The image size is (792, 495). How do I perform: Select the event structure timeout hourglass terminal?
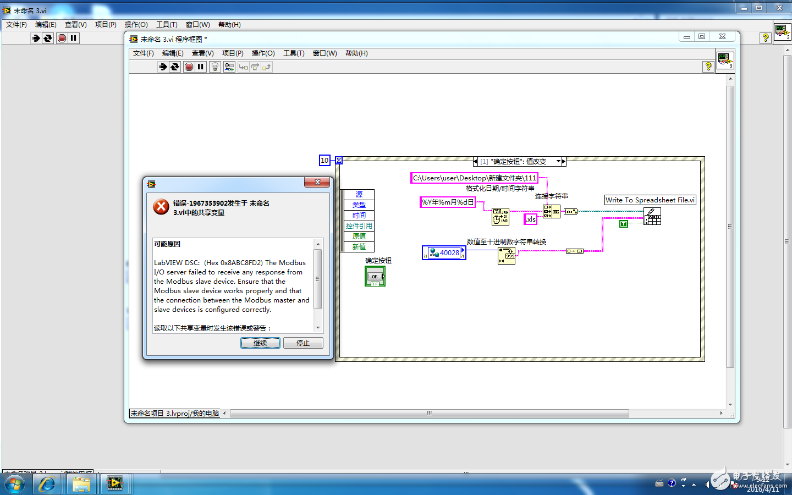[x=339, y=161]
